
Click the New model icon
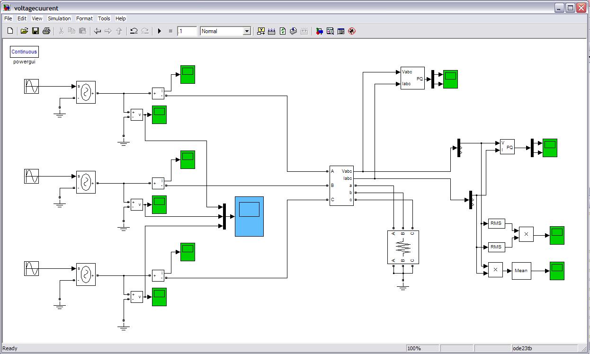point(10,31)
